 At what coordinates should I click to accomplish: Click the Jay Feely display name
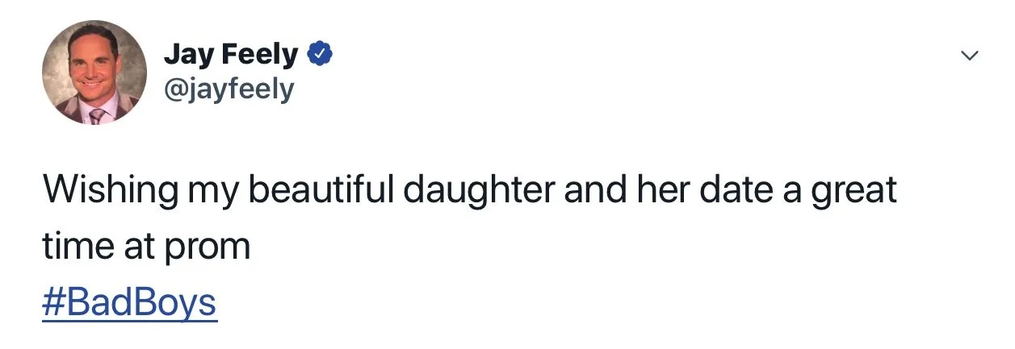231,55
